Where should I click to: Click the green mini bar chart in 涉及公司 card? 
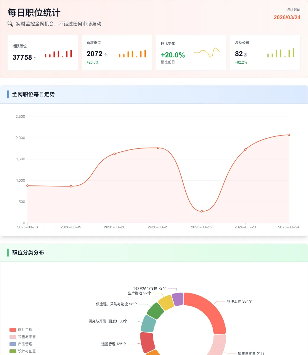(281, 53)
